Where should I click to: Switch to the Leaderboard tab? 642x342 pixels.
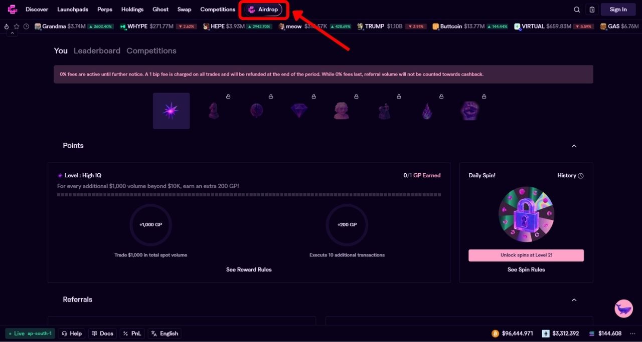coord(97,51)
